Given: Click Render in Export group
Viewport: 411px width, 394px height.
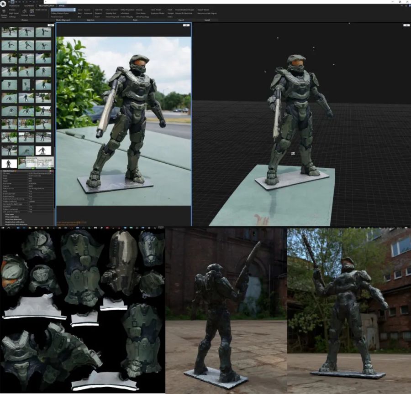Looking at the screenshot, I should [x=171, y=13].
